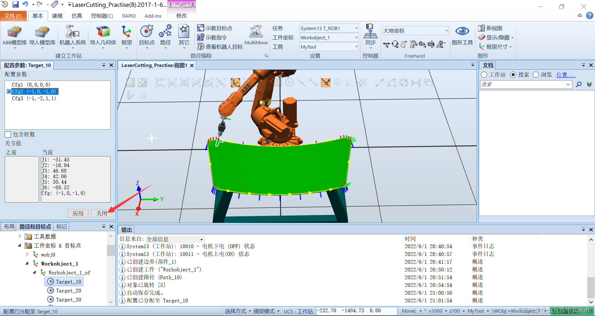Open the 工具 MyTool dropdown
This screenshot has width=595, height=316.
[329, 47]
